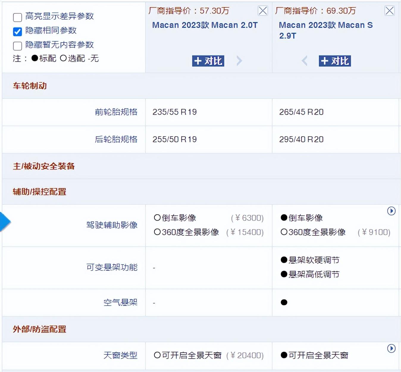This screenshot has height=372, width=401.
Task: Click standard 可开启全景天窗 in Macan S
Action: coord(314,355)
